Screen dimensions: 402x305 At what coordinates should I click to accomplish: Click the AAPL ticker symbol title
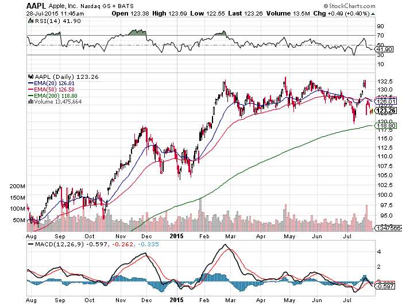[36, 6]
